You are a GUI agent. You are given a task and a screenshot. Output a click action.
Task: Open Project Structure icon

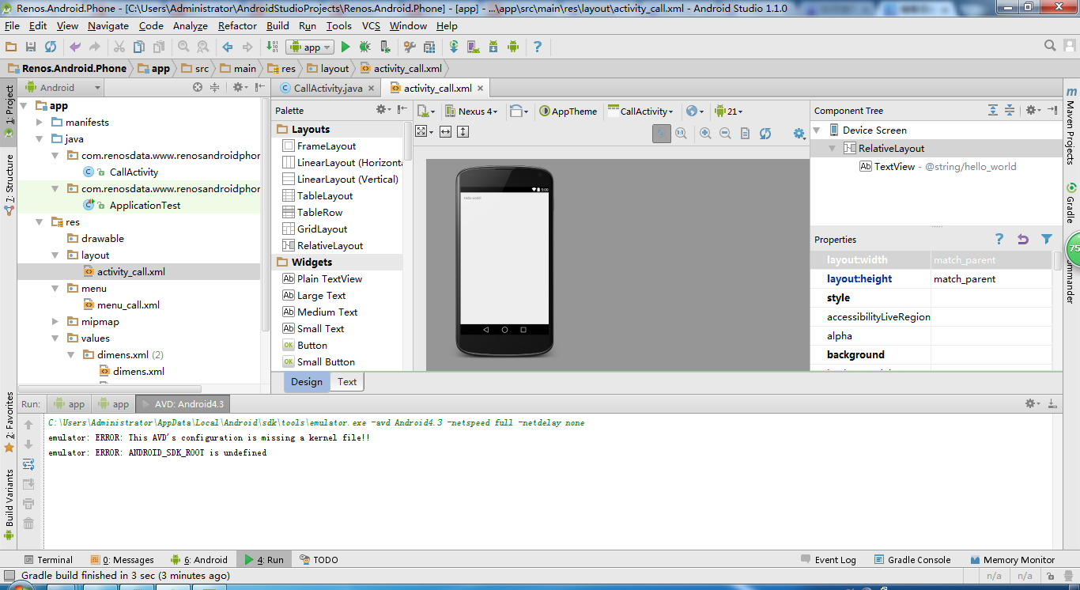coord(429,47)
